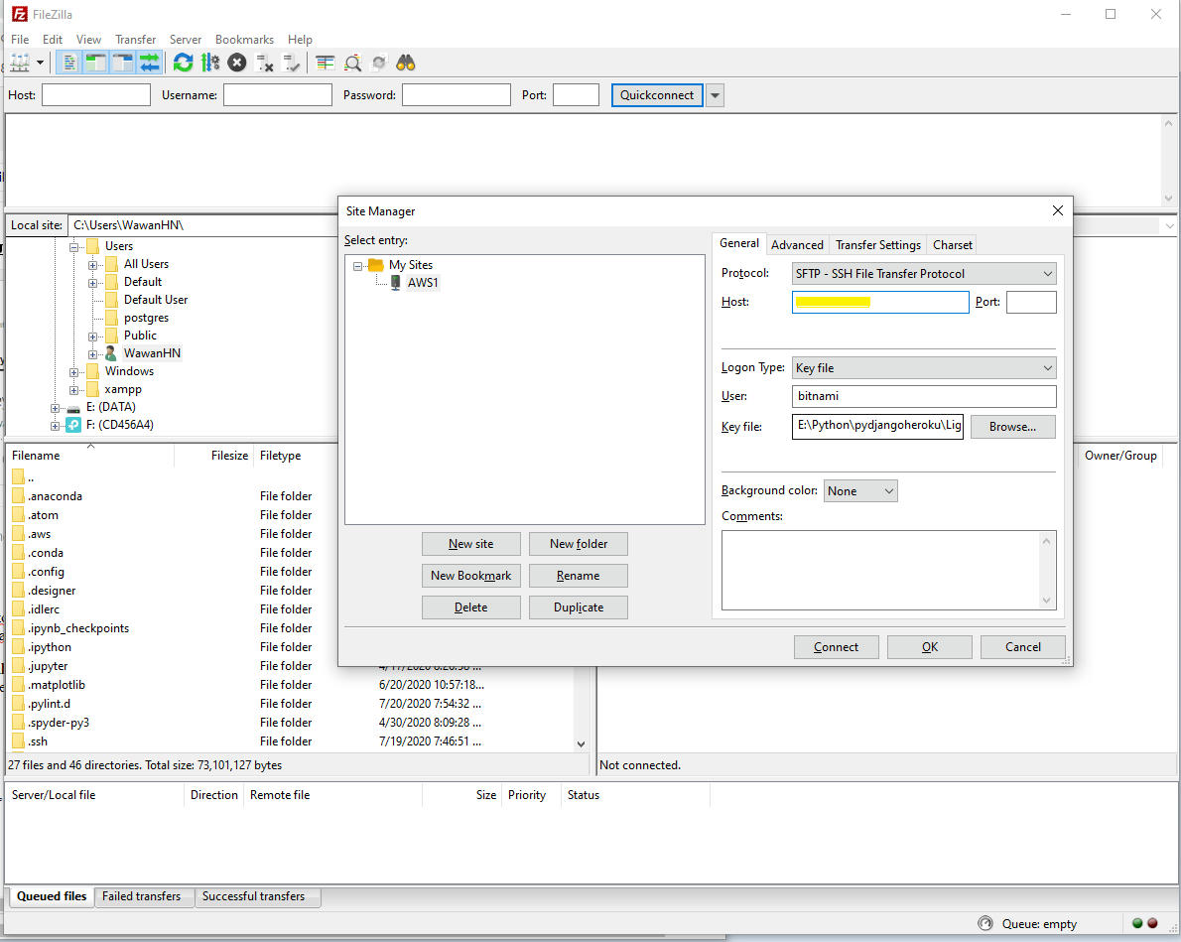This screenshot has height=942, width=1181.
Task: Toggle processing of transfer queue icon
Action: tap(210, 63)
